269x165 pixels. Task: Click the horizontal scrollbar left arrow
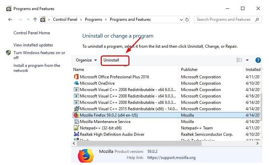click(74, 143)
